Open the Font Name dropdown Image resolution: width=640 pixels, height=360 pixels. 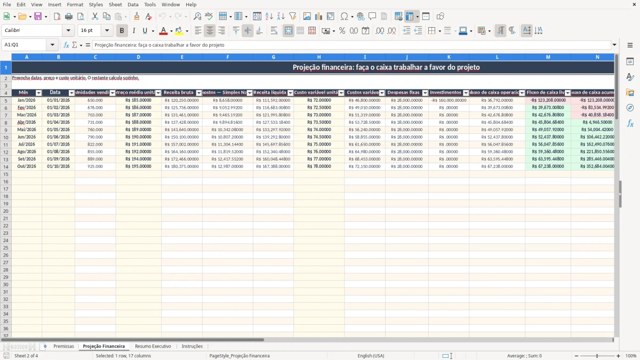(x=68, y=31)
